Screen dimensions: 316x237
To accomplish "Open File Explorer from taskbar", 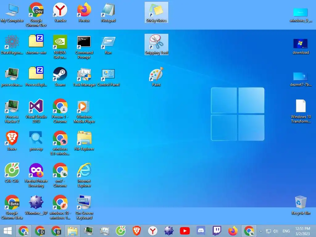I will point(72,231).
